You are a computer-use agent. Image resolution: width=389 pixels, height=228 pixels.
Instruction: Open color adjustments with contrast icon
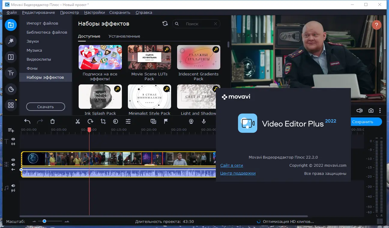pyautogui.click(x=116, y=121)
